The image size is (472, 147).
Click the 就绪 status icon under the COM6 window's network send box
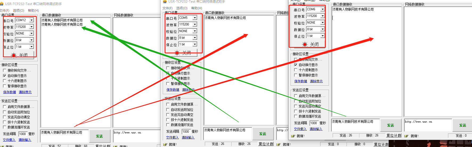[x=406, y=136]
